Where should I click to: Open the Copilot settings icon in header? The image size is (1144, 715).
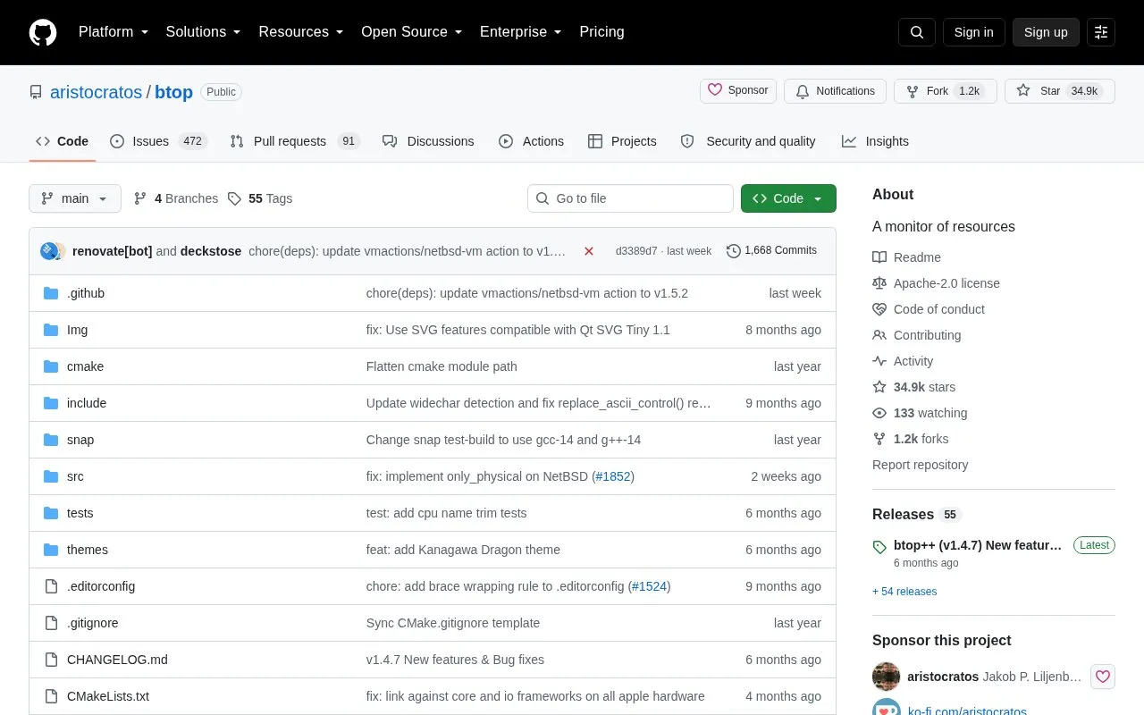click(1101, 32)
